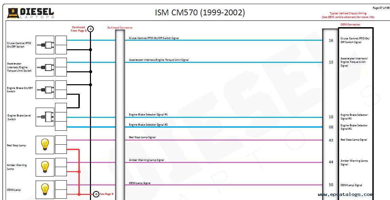This screenshot has width=390, height=200.
Task: Select the "Engine Brake On/Off Switch" component label
Action: [20, 90]
